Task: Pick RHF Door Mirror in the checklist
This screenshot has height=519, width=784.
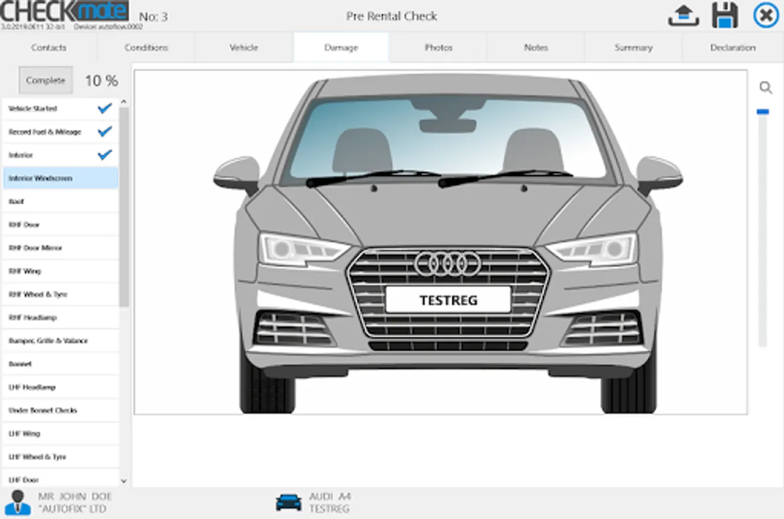Action: click(x=61, y=247)
